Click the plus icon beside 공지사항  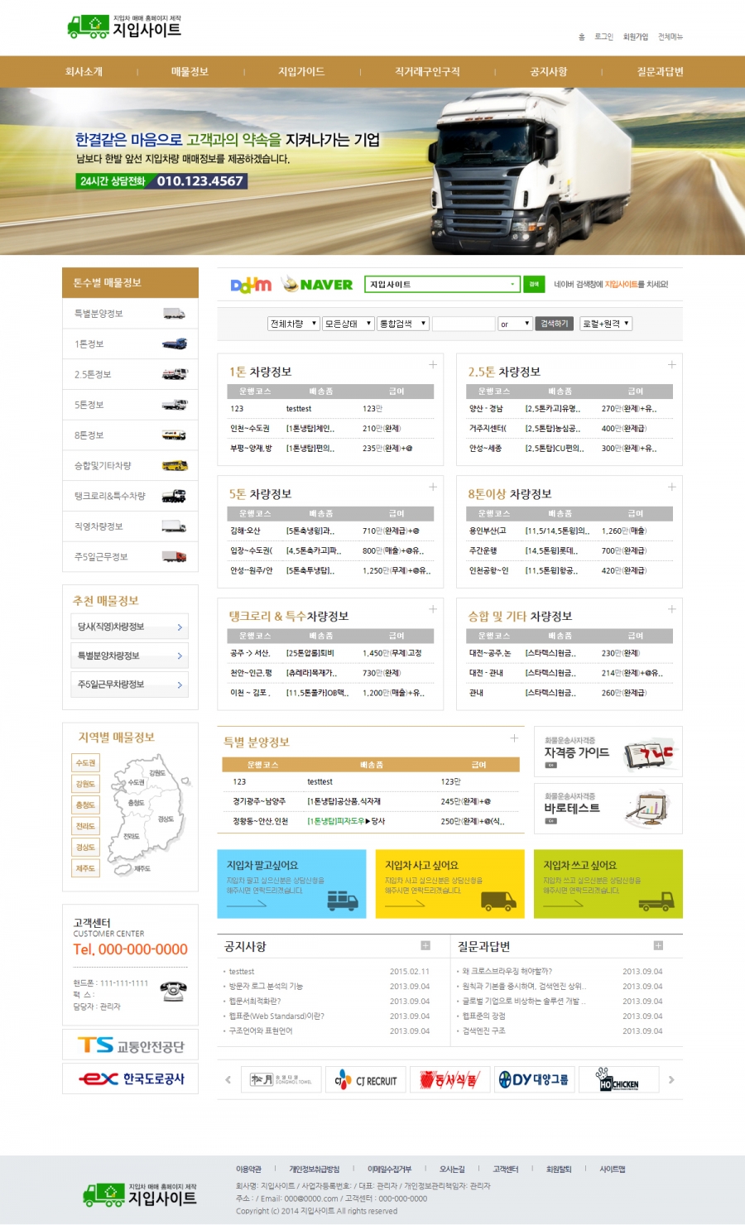pos(425,945)
